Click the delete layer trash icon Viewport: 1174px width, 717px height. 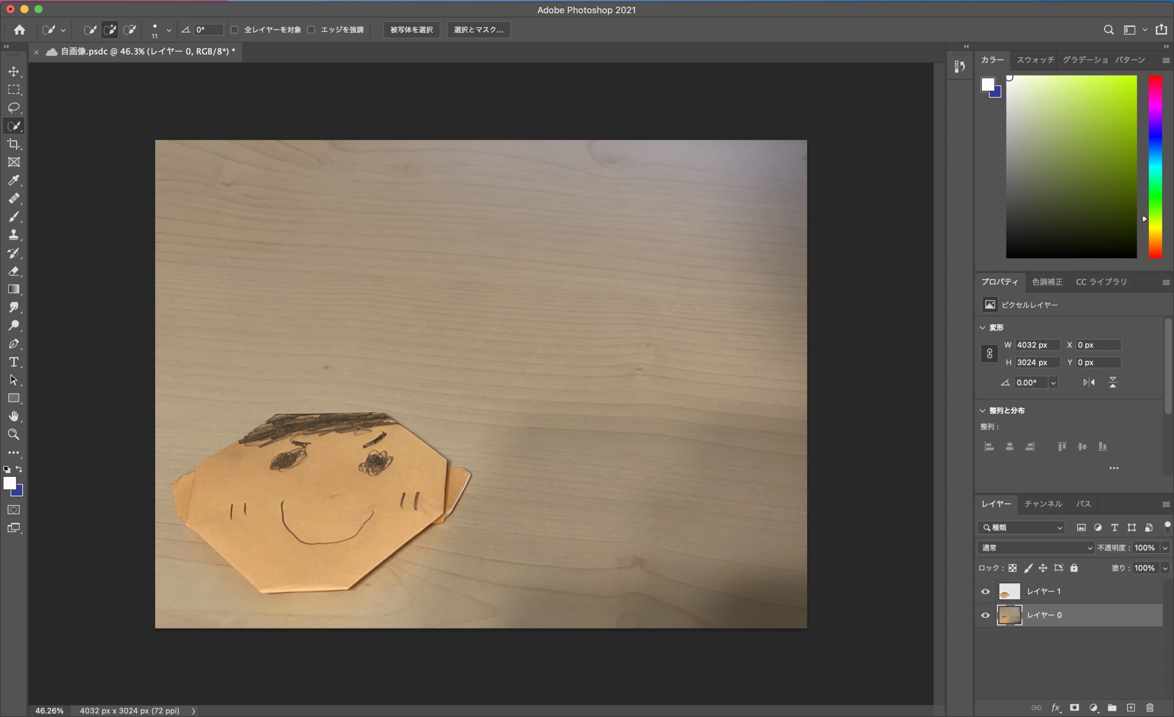click(x=1150, y=708)
